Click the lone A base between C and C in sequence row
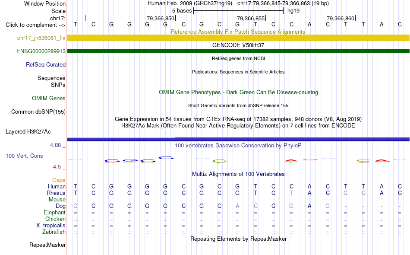 [x=309, y=24]
